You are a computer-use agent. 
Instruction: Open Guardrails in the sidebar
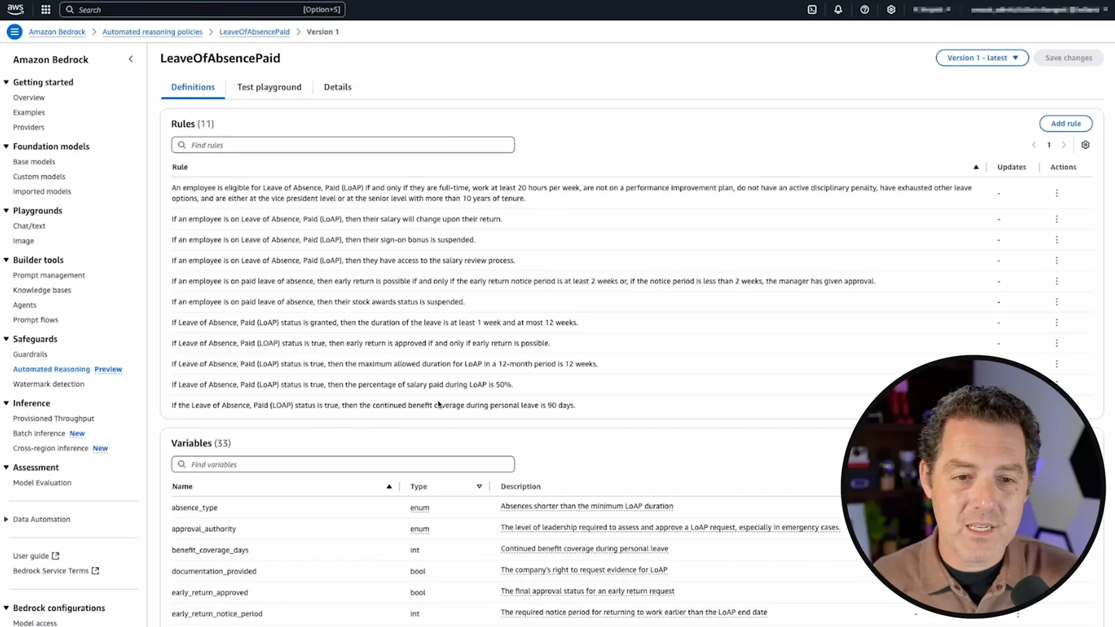pos(30,354)
